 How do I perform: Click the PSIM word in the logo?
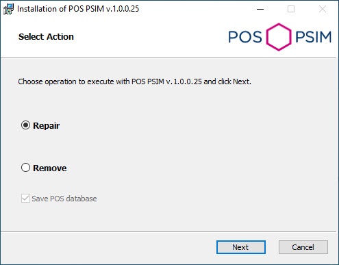click(313, 37)
